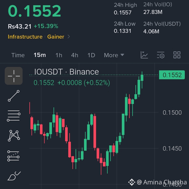
Task: Open the grid layout icon
Action: [177, 55]
